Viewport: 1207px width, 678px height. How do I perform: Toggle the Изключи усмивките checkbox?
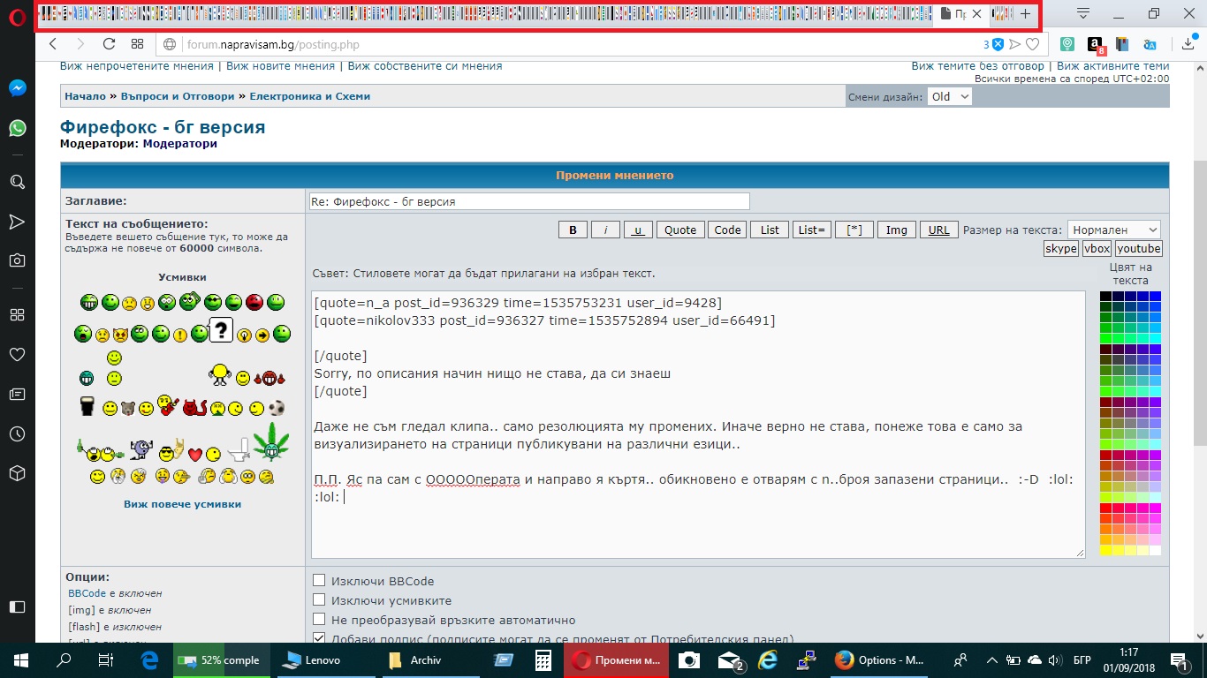[320, 600]
